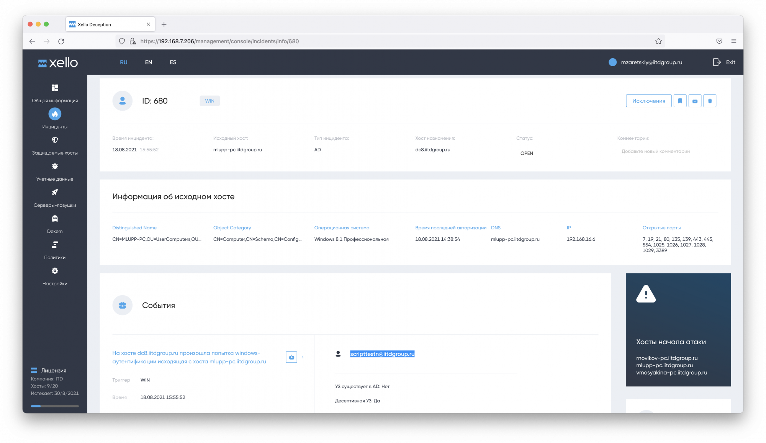Open Серверы-ловушки rocket icon

55,192
